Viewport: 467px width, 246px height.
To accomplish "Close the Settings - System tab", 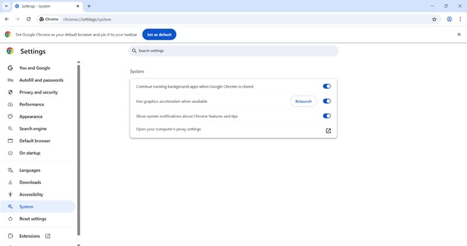I will 78,6.
